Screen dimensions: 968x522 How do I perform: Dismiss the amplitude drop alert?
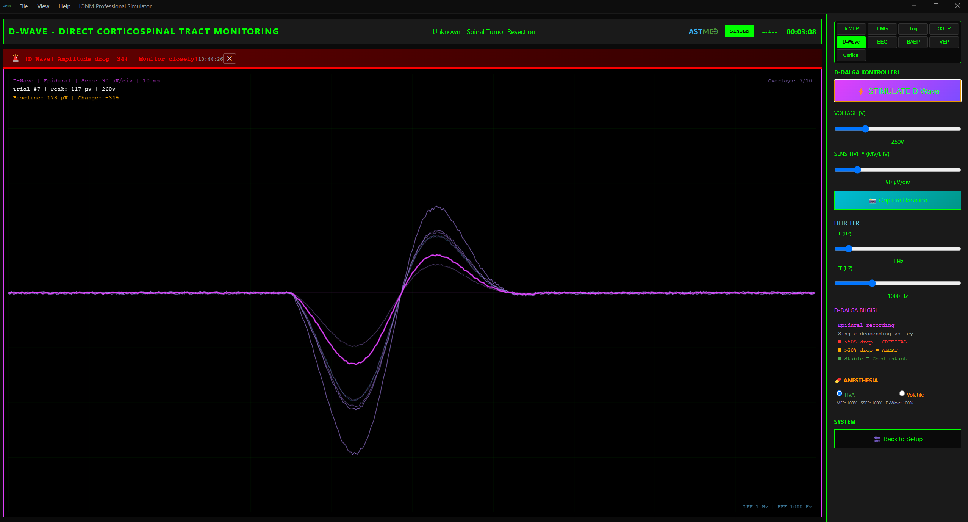tap(229, 58)
